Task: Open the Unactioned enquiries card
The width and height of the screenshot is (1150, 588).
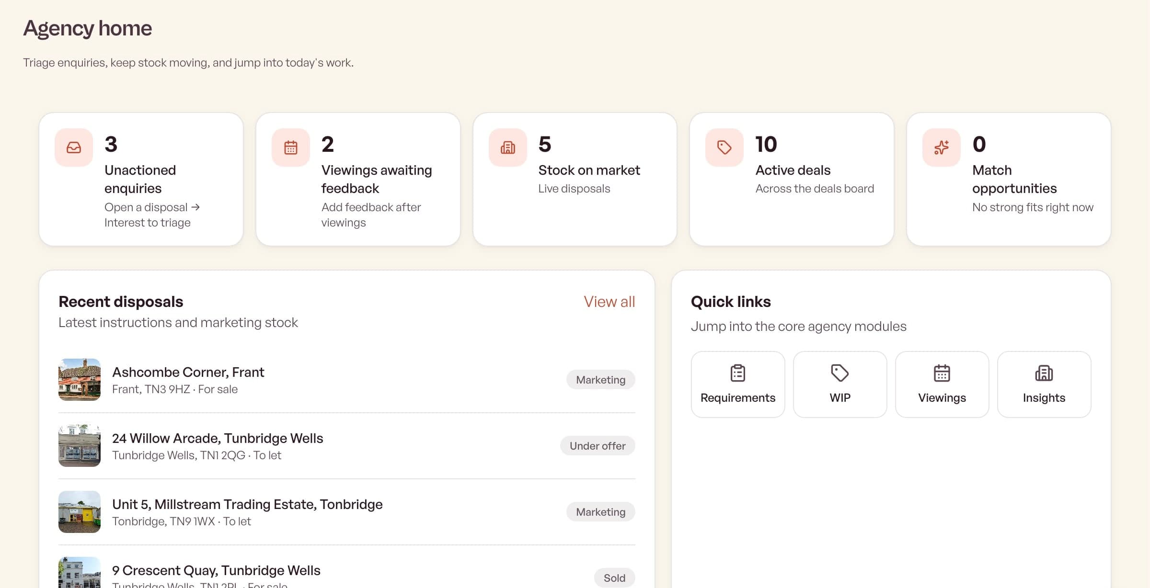Action: pos(141,179)
